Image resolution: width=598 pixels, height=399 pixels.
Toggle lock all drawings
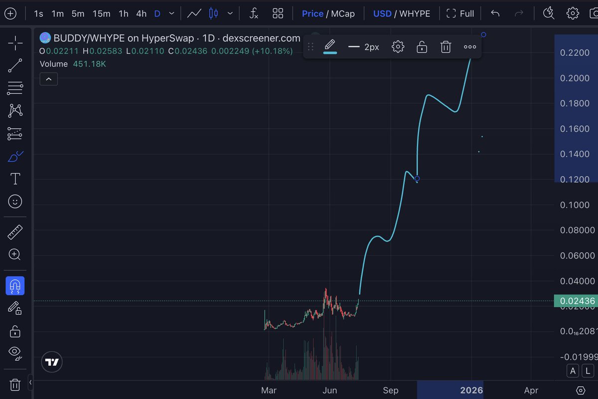coord(15,331)
